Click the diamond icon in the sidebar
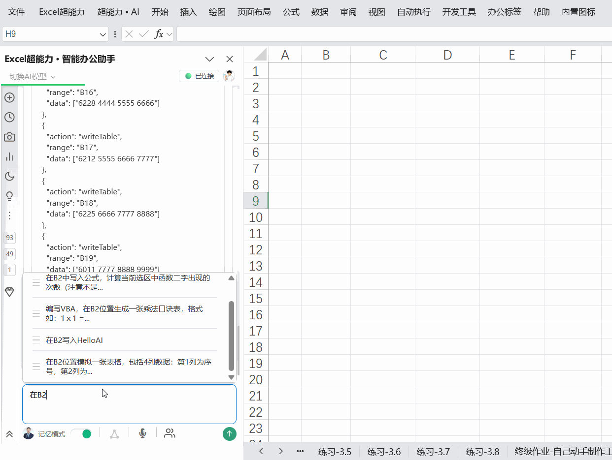 click(9, 292)
